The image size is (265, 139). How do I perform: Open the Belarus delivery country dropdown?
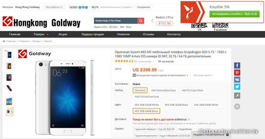click(189, 119)
